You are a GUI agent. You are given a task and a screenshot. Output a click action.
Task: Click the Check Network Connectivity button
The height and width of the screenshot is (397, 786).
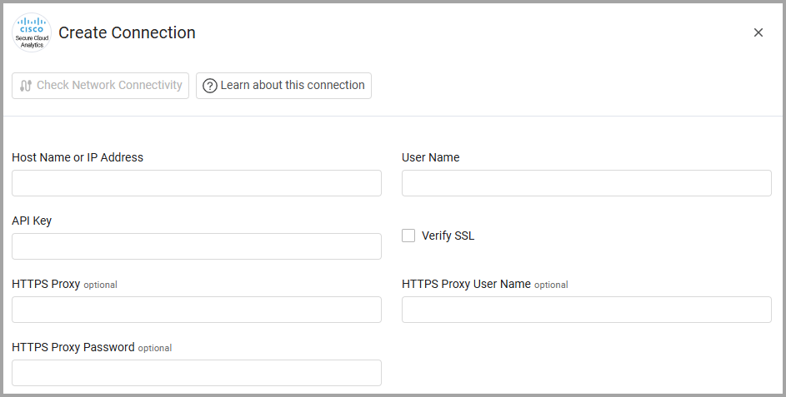click(x=101, y=86)
